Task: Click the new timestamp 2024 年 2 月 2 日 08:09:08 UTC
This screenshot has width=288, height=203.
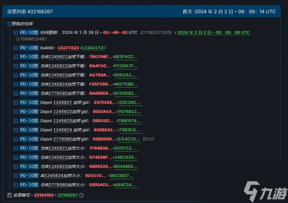Action: point(214,33)
